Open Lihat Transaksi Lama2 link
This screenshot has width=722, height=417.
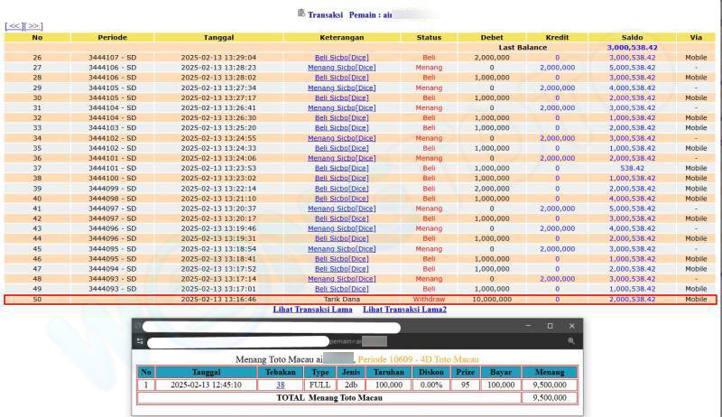(x=404, y=310)
